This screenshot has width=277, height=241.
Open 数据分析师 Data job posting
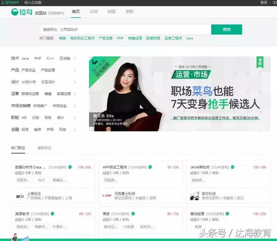[x=30, y=167]
